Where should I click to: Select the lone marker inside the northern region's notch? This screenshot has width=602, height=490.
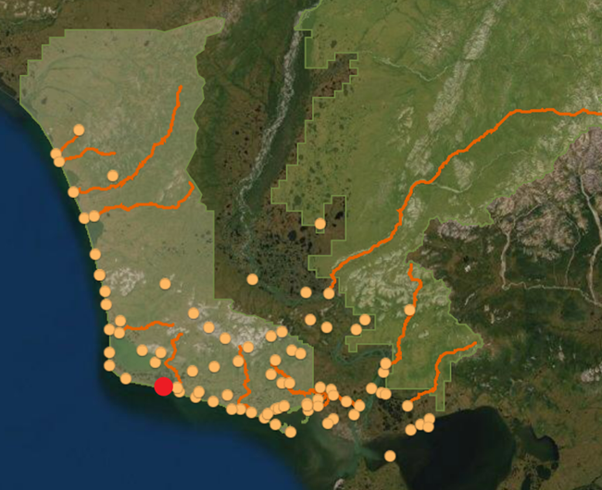[320, 223]
